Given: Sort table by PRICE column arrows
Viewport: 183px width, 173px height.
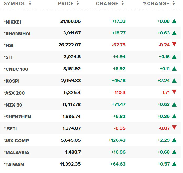Looking at the screenshot, I should (78, 3).
